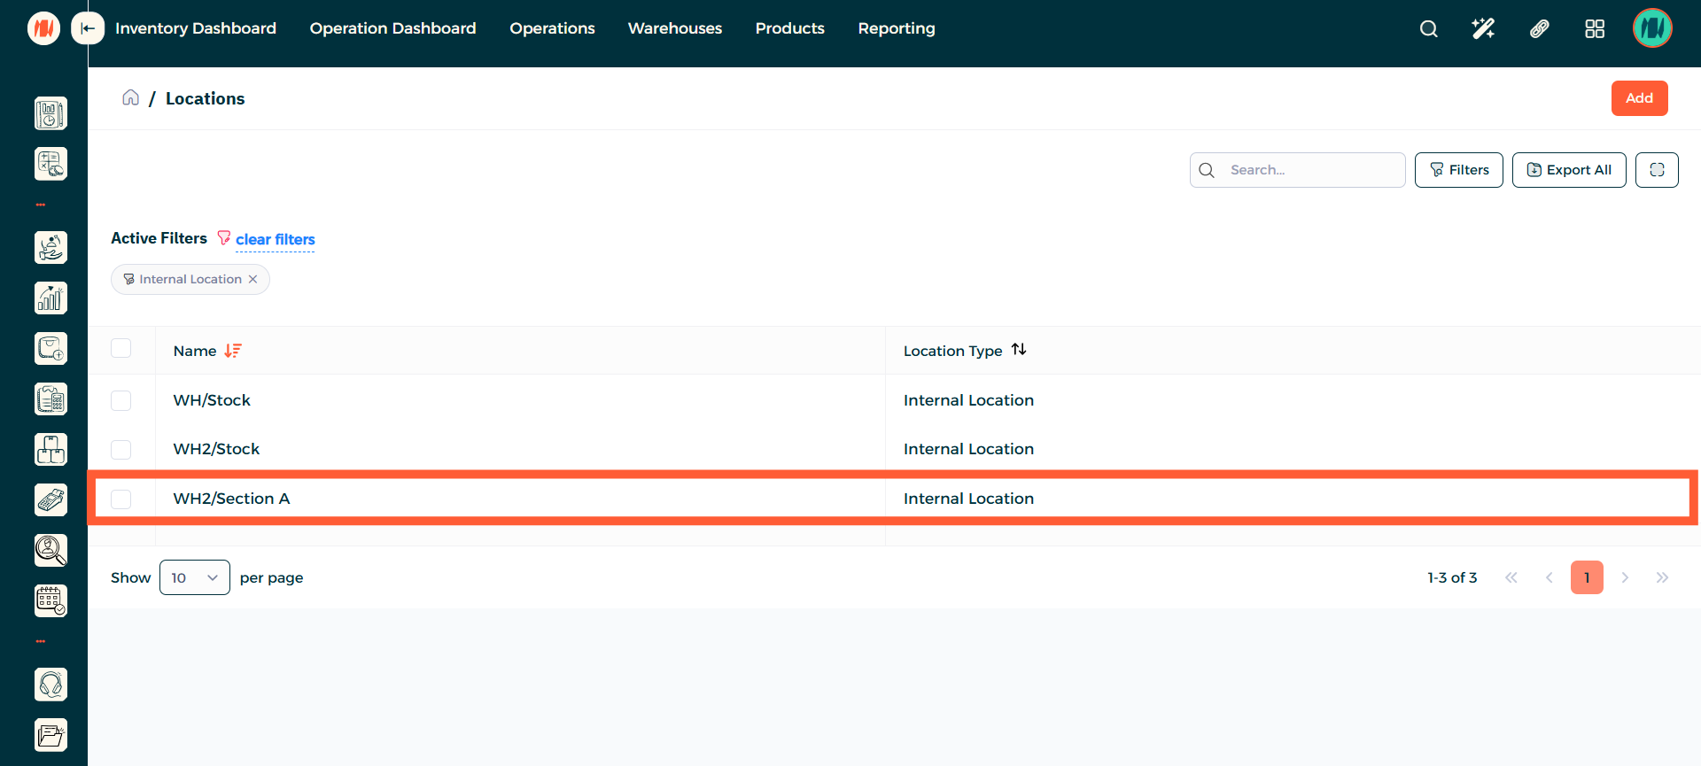1701x766 pixels.
Task: Sort by Location Type column arrows
Action: [1019, 350]
